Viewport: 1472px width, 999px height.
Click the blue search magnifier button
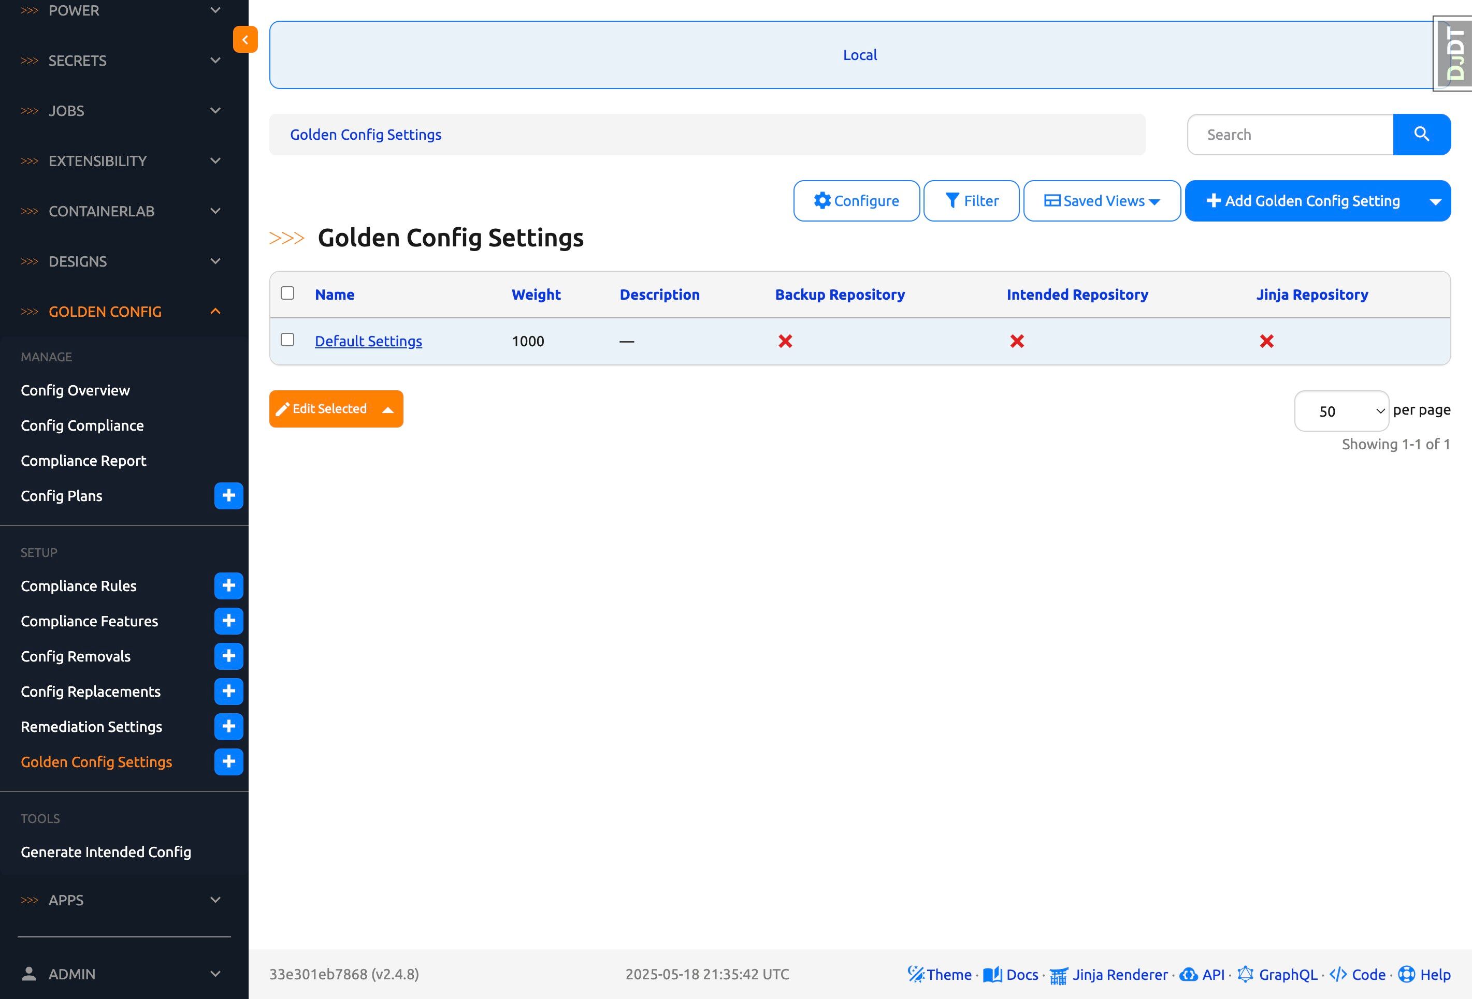1421,134
